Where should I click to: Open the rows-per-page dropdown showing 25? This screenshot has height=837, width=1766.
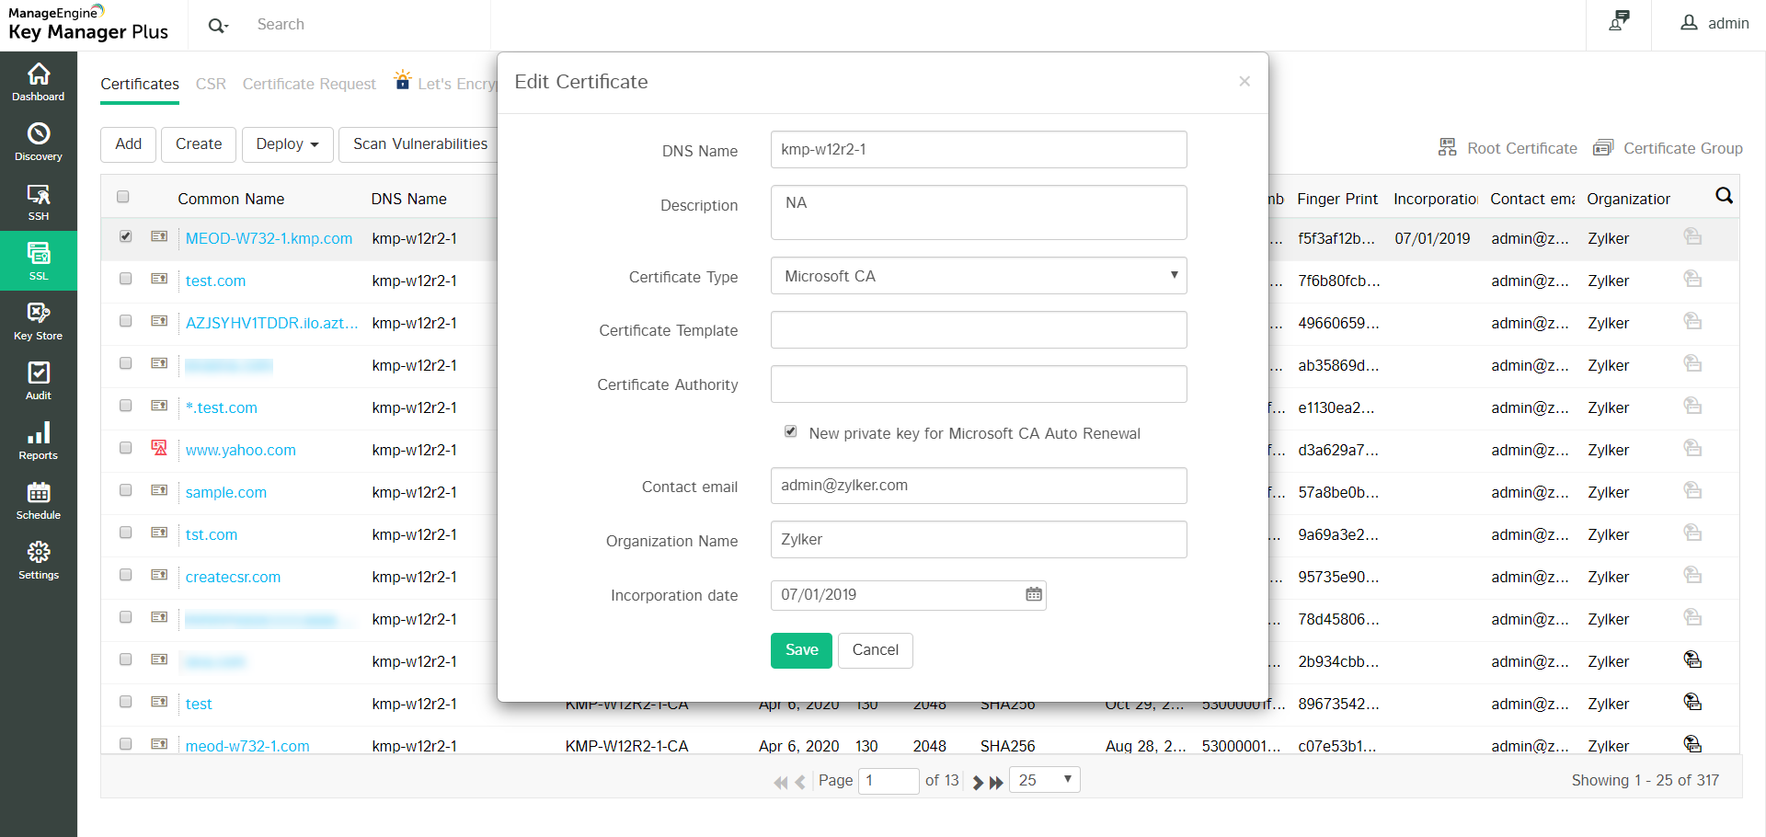click(x=1045, y=780)
